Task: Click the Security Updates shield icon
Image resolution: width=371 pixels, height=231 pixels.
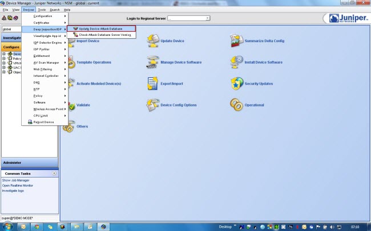Action: pyautogui.click(x=237, y=84)
